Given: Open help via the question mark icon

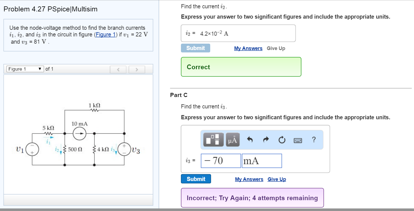Looking at the screenshot, I should [x=314, y=140].
